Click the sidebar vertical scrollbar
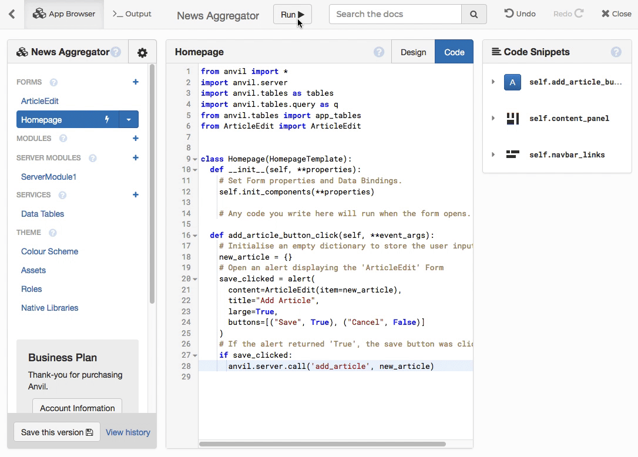 coord(152,184)
